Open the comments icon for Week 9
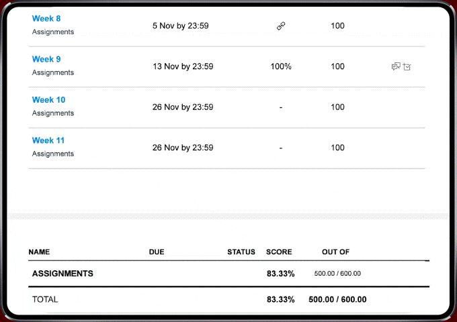 click(396, 66)
